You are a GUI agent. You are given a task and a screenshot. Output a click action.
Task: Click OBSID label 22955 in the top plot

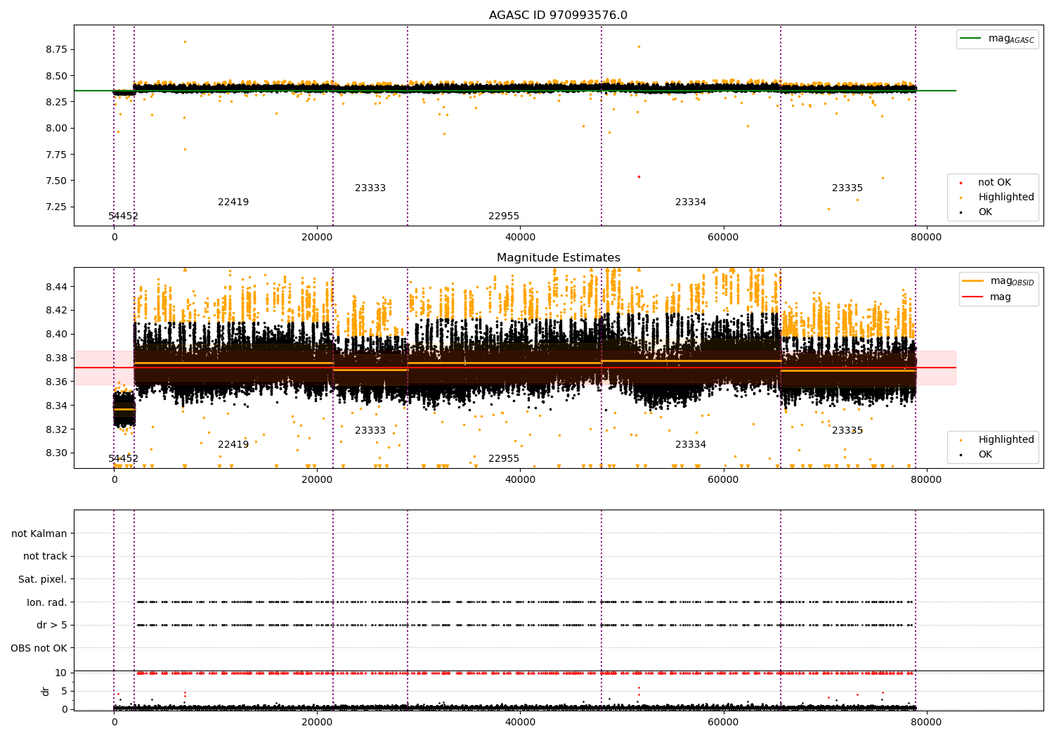504,216
